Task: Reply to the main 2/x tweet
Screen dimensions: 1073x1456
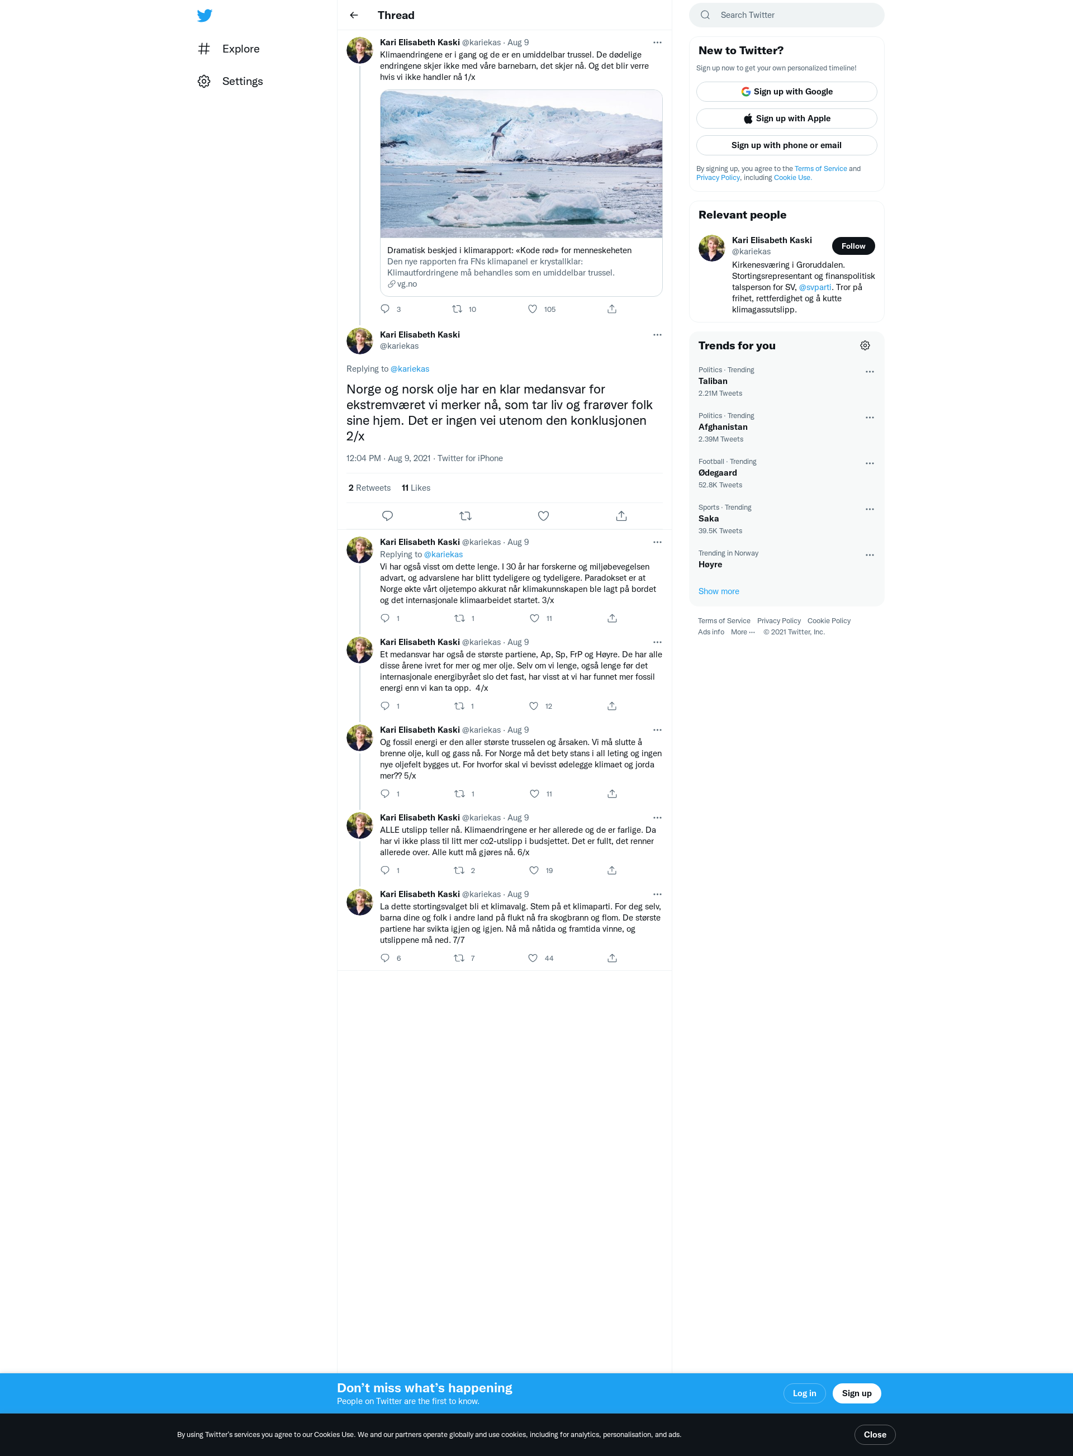Action: coord(388,516)
